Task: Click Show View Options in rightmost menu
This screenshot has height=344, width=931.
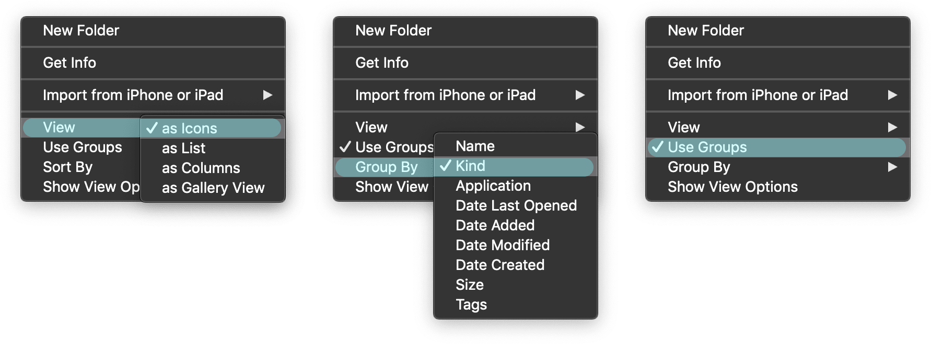Action: click(732, 187)
